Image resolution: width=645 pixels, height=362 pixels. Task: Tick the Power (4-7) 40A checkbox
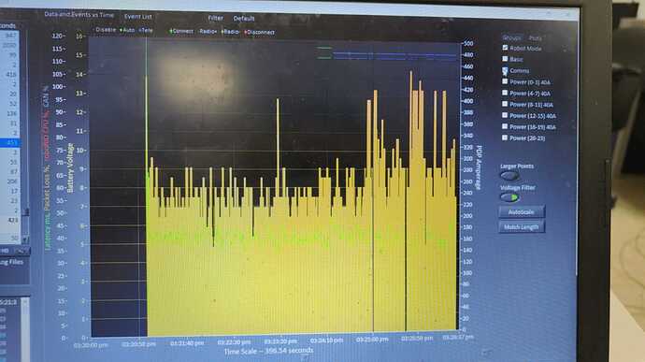tap(505, 94)
